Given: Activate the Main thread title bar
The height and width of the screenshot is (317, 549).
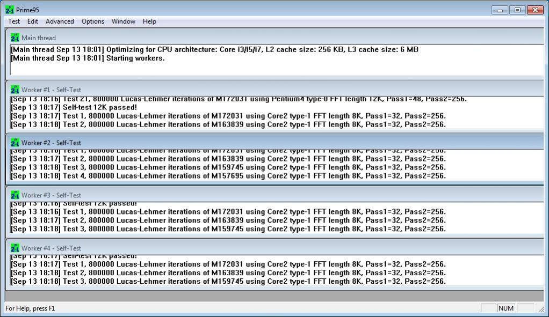Looking at the screenshot, I should 275,38.
